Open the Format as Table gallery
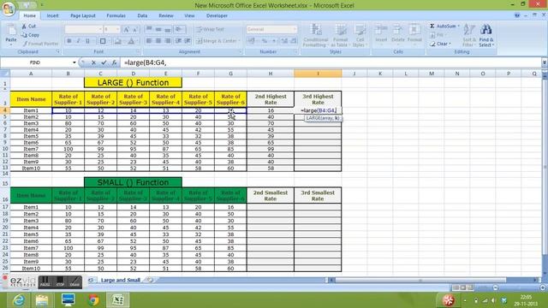This screenshot has width=548, height=308. (x=339, y=35)
